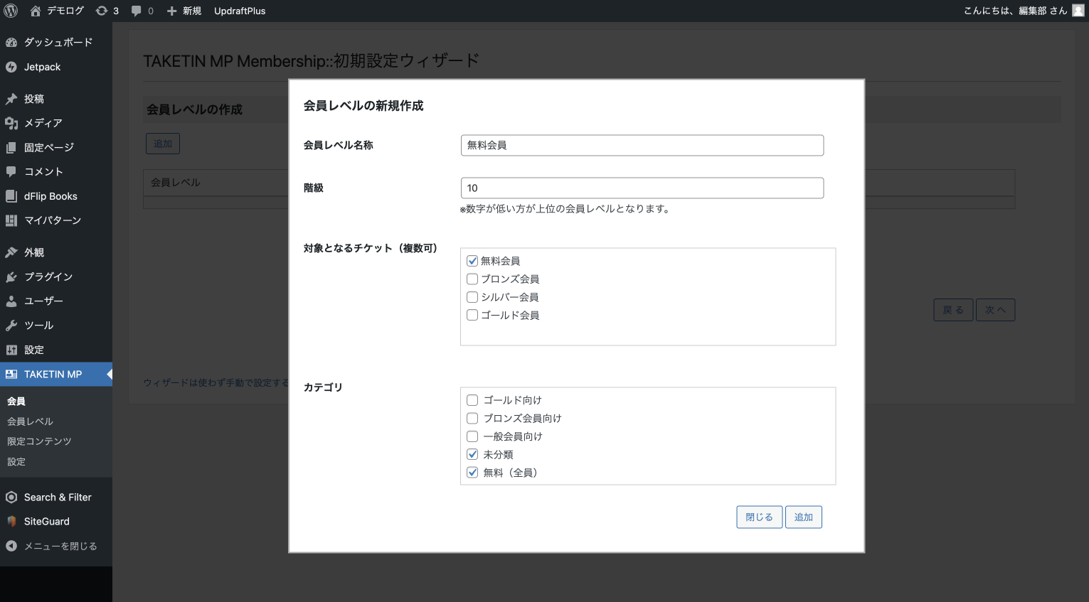
Task: Click the メニューを閉じる collapse arrow icon
Action: point(11,546)
